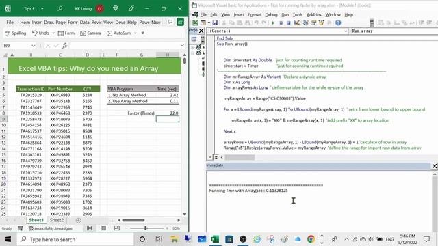This screenshot has height=246, width=438.
Task: Click the Cut icon in VBA toolbar
Action: [224, 23]
